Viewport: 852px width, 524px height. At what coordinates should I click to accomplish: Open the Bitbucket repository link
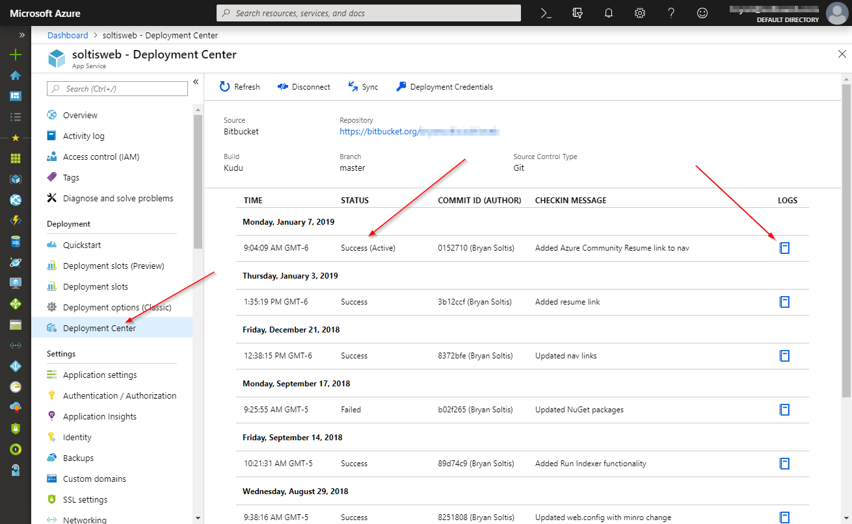point(419,132)
